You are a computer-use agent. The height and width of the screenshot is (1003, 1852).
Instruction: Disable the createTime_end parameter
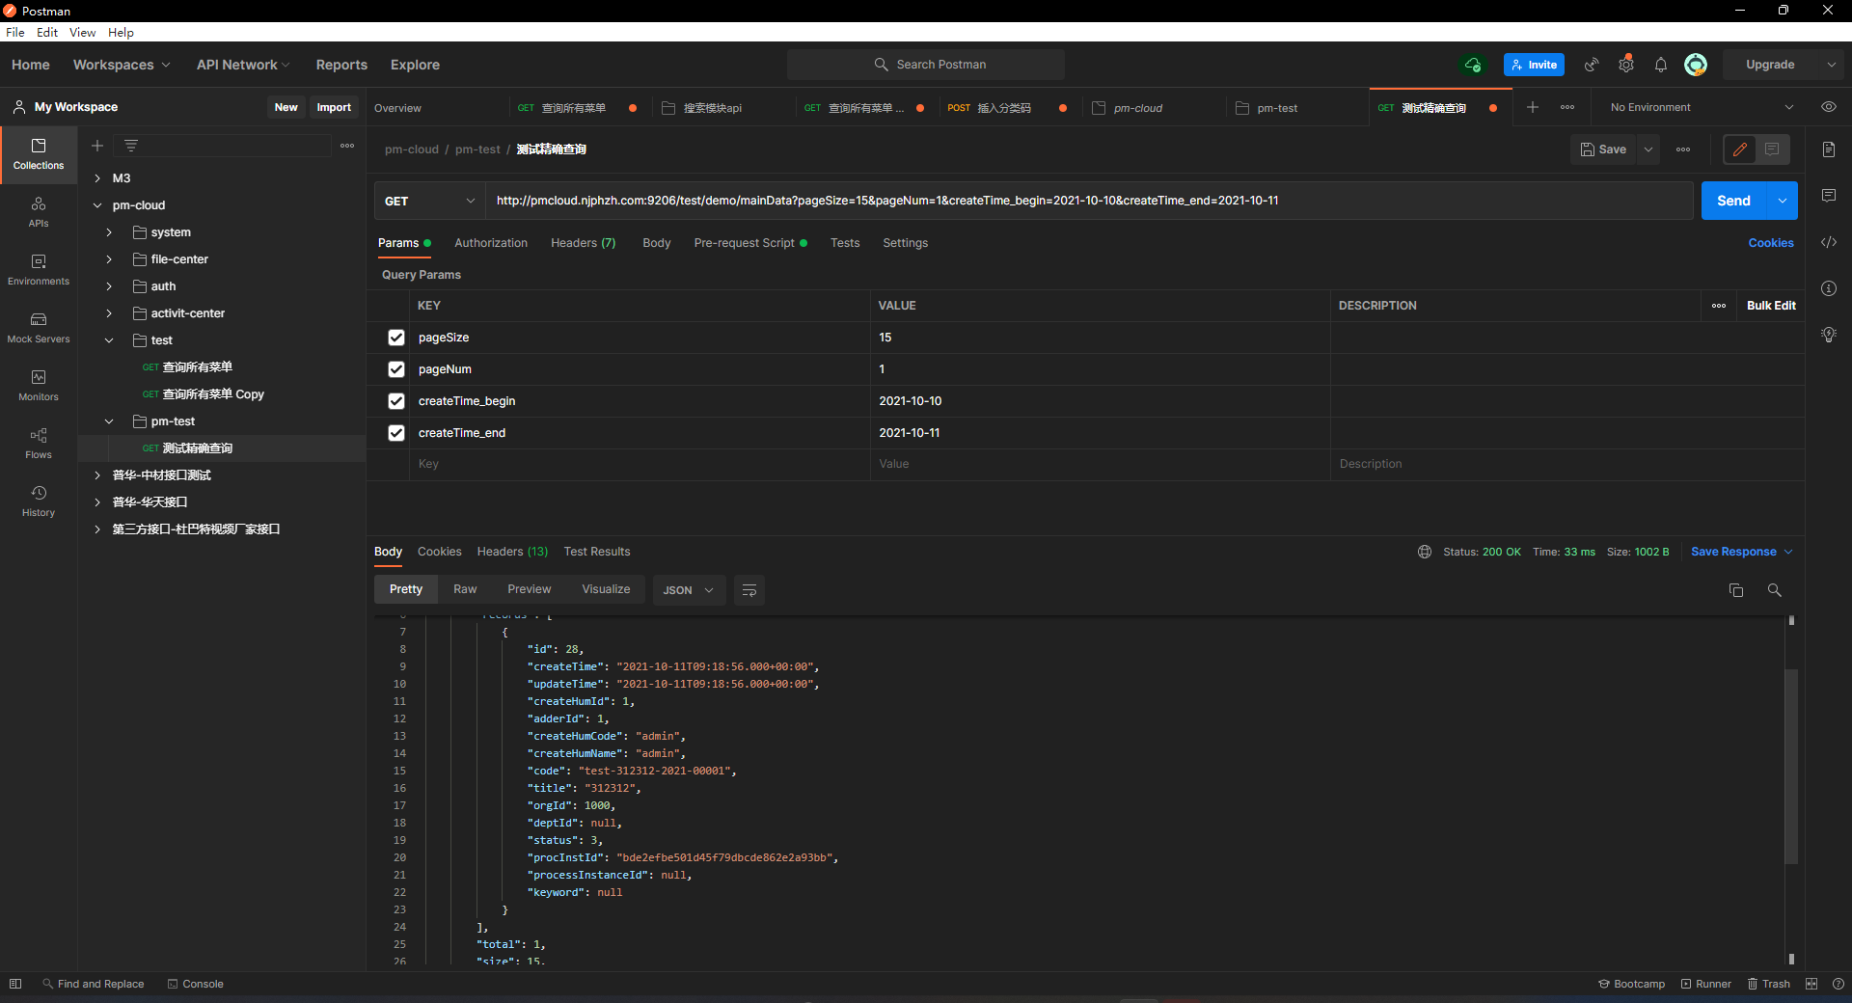(x=396, y=433)
